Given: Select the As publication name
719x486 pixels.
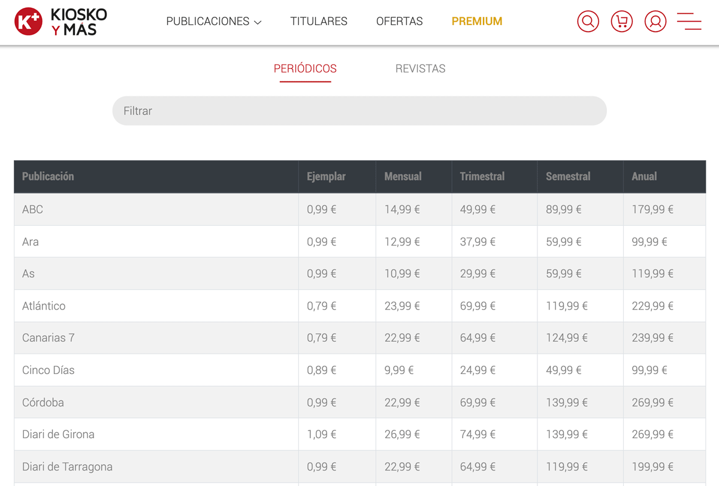Looking at the screenshot, I should click(28, 274).
